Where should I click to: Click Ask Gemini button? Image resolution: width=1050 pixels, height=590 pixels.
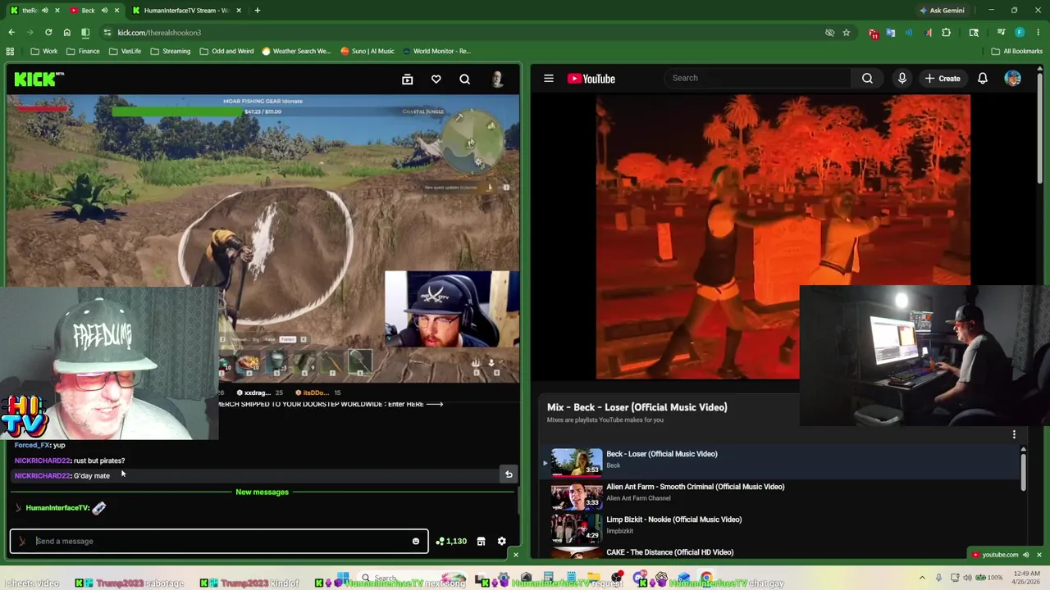(x=942, y=11)
